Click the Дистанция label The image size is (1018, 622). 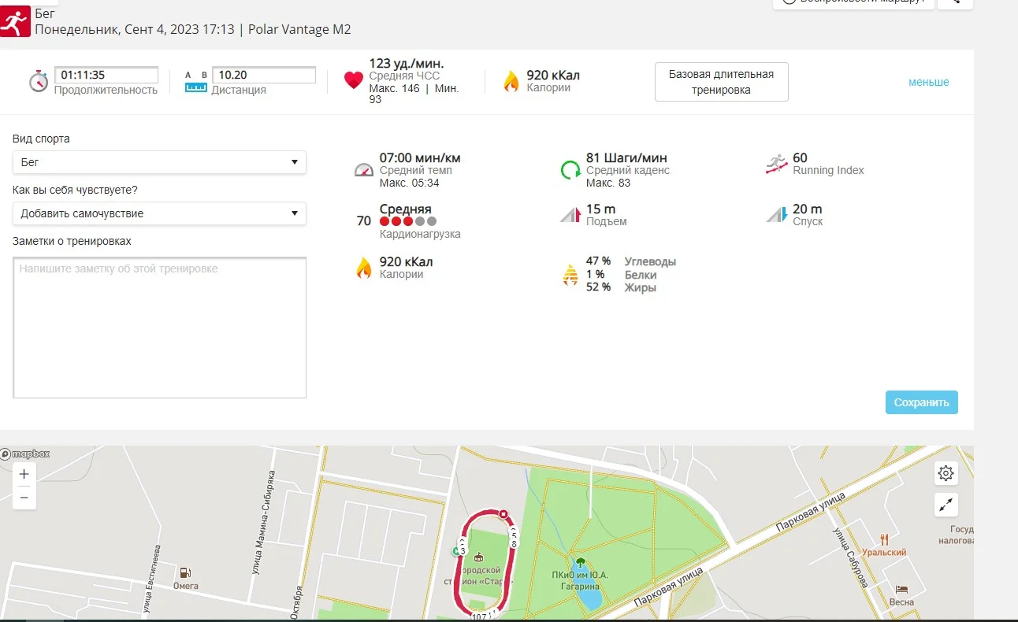click(239, 90)
